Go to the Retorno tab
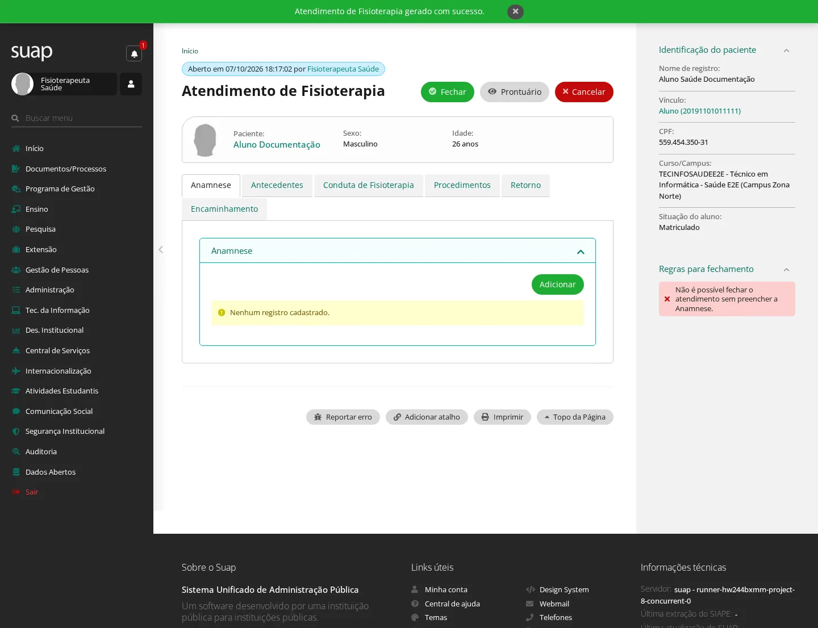 point(525,185)
